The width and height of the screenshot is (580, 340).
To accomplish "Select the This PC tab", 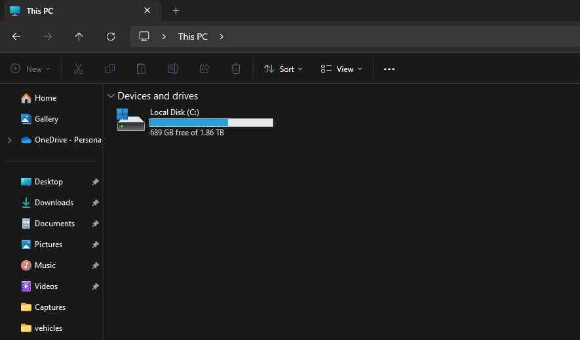I will (82, 10).
